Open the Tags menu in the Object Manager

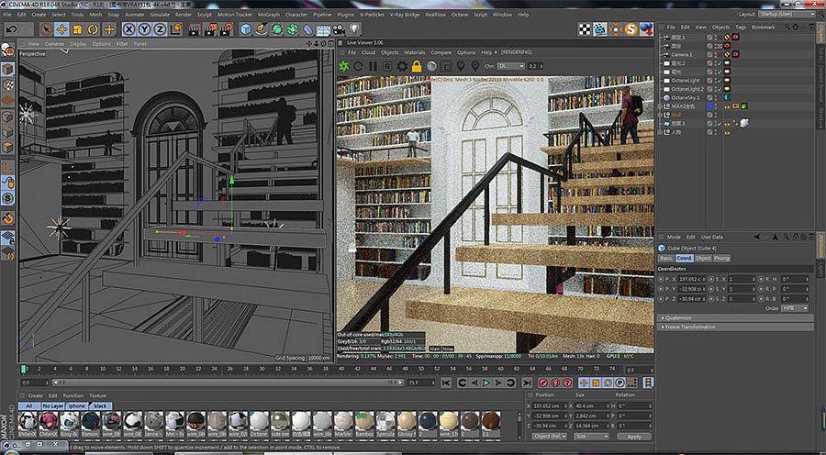741,27
